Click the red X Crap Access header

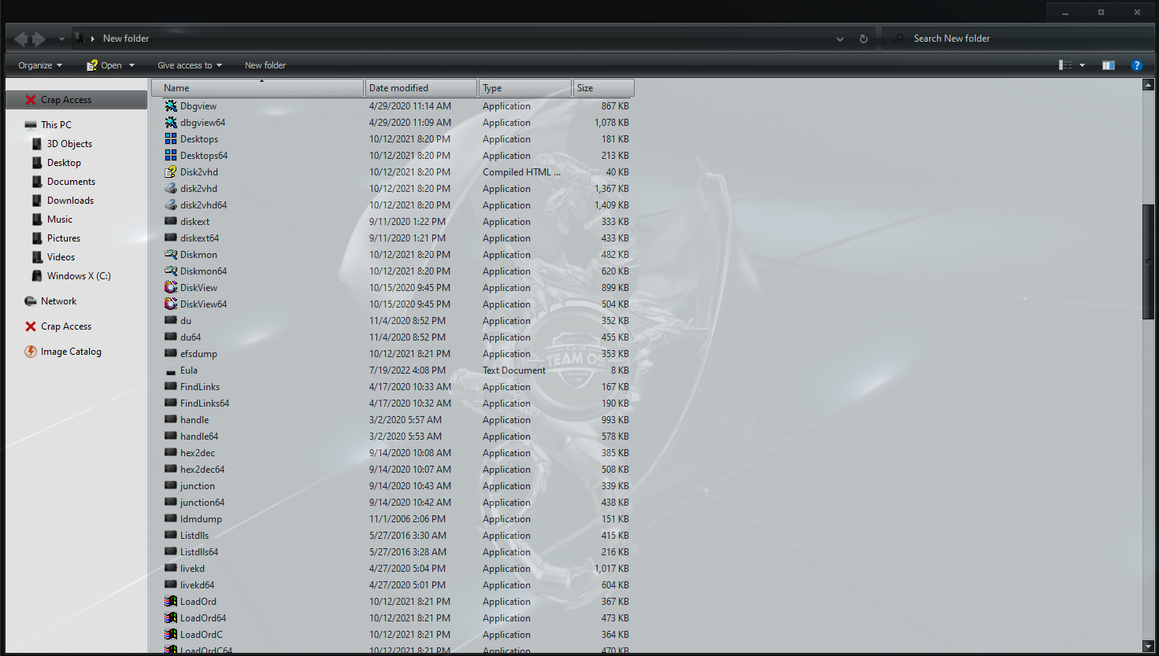coord(76,100)
